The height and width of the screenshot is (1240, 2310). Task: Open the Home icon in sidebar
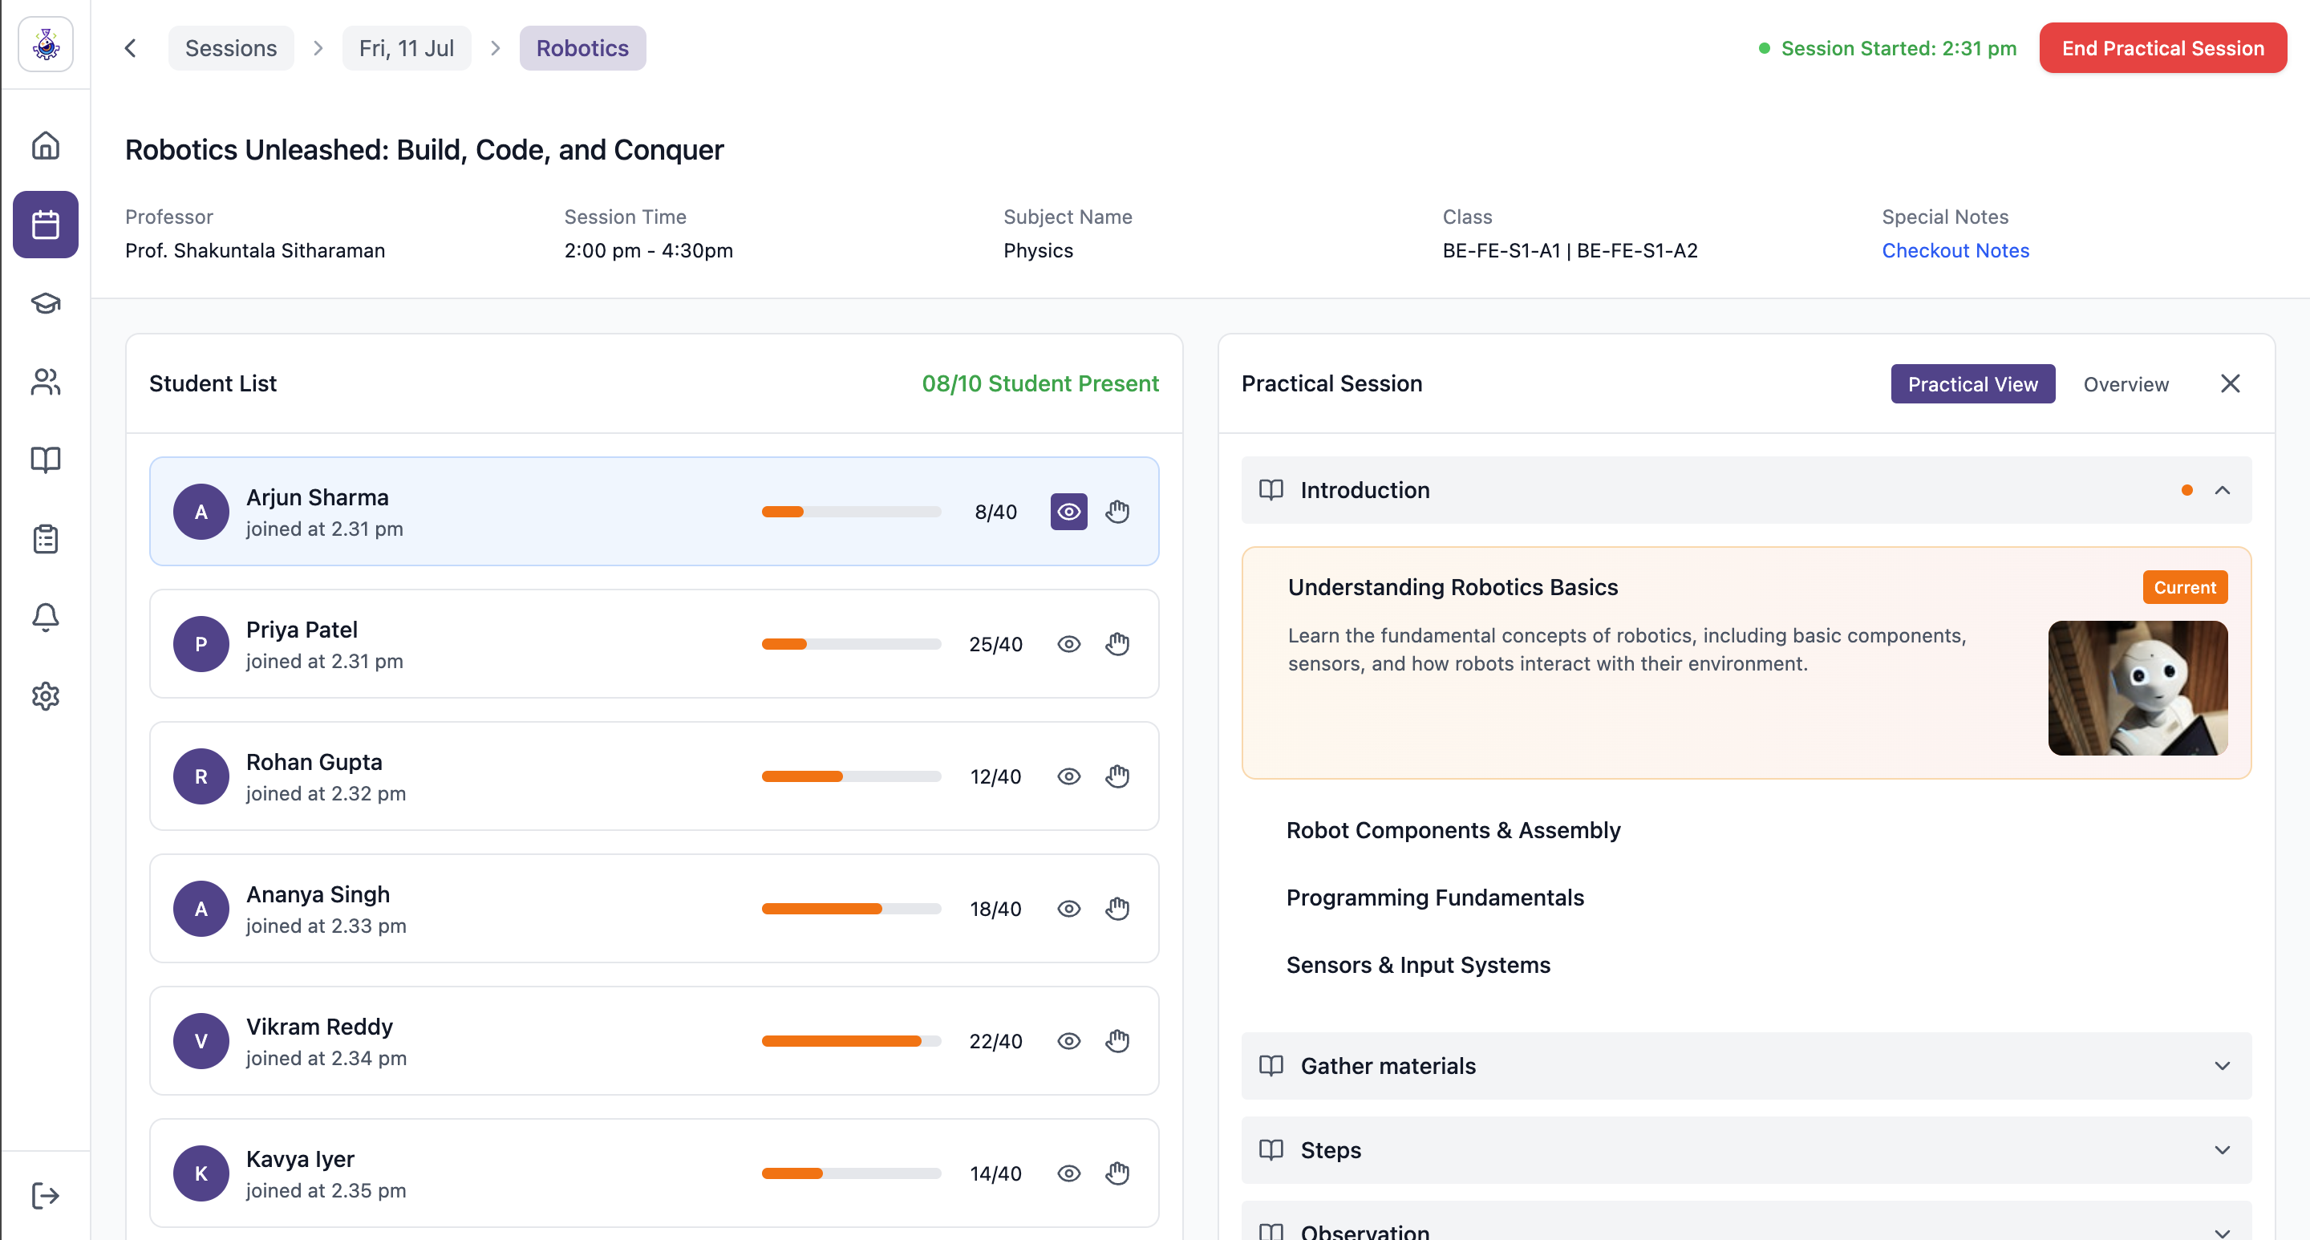tap(45, 145)
